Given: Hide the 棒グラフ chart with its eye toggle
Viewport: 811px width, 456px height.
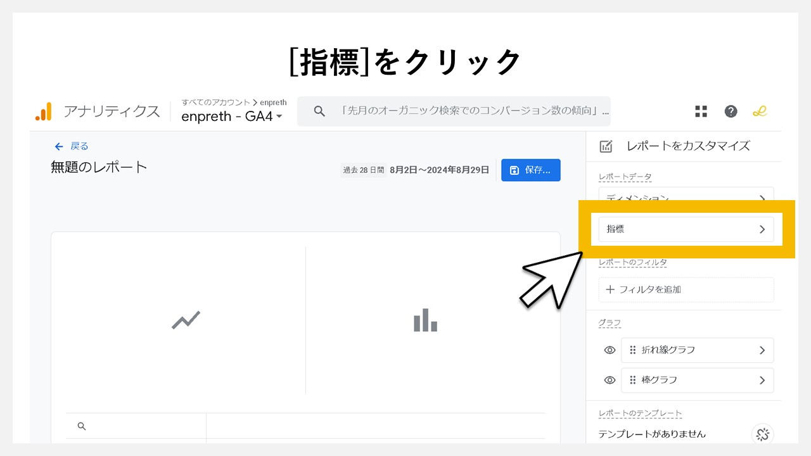Looking at the screenshot, I should (610, 380).
